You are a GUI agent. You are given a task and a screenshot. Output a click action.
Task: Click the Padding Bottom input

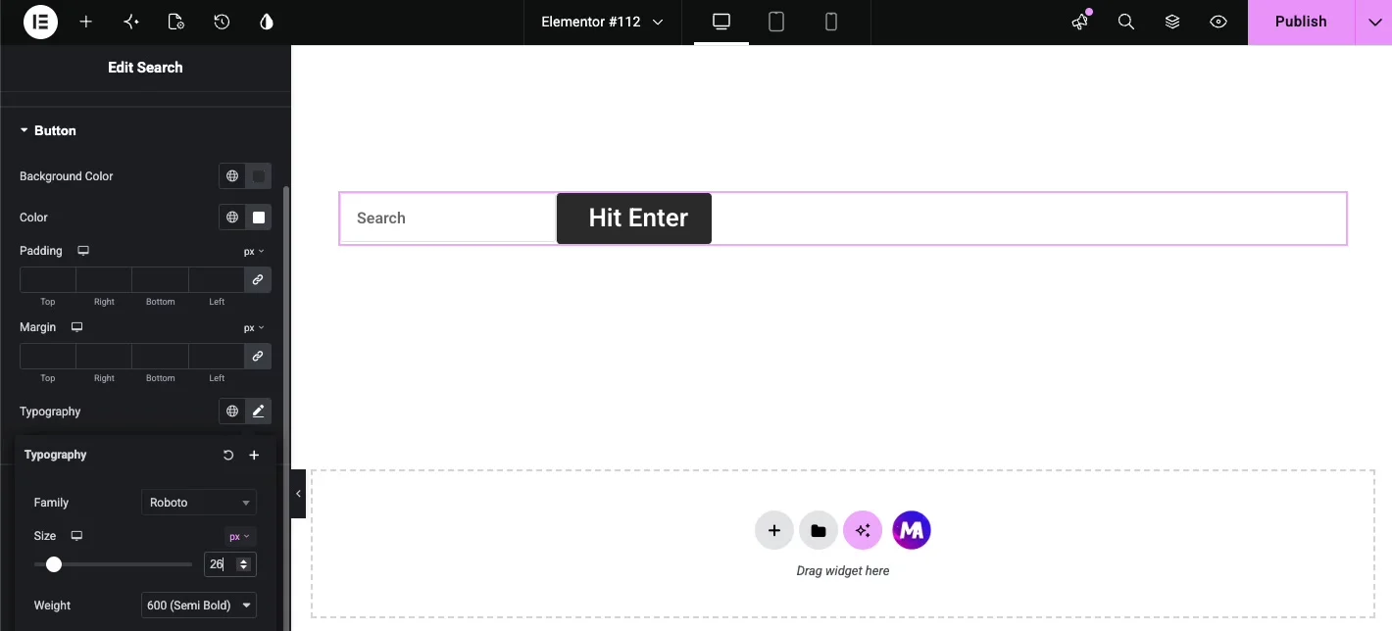coord(160,279)
